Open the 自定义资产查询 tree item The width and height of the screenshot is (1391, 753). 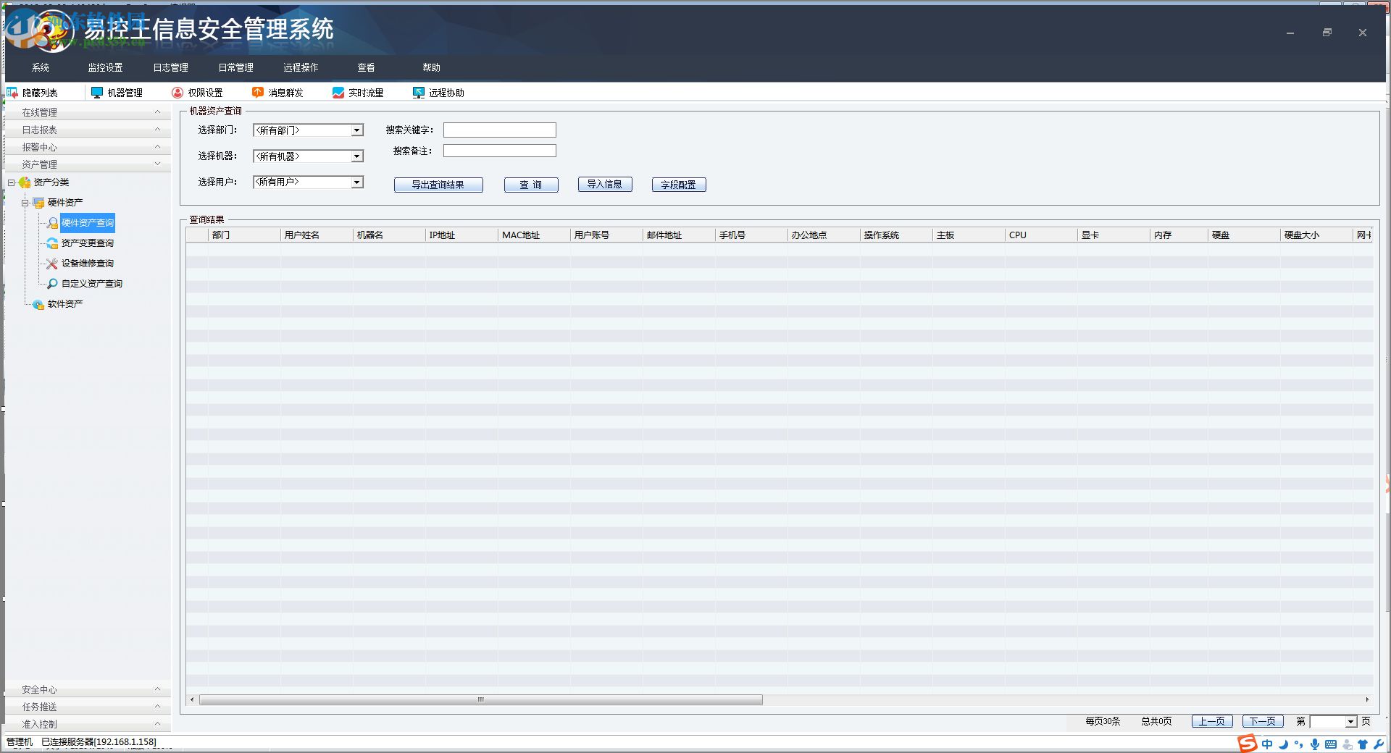[92, 284]
